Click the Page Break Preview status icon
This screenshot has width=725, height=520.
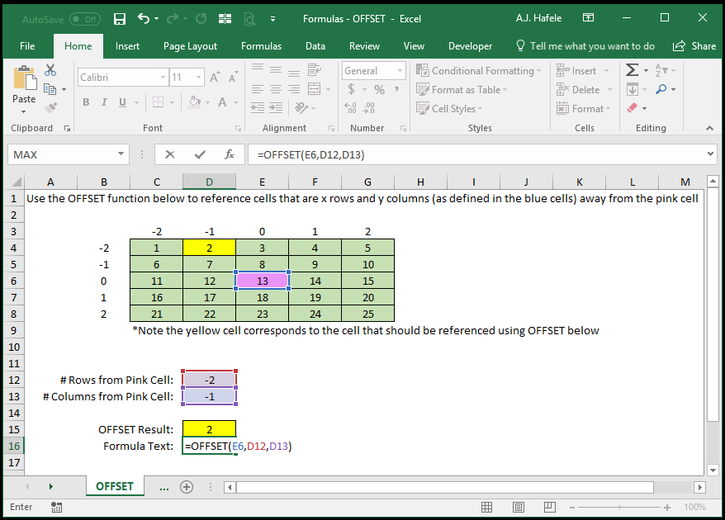[550, 507]
